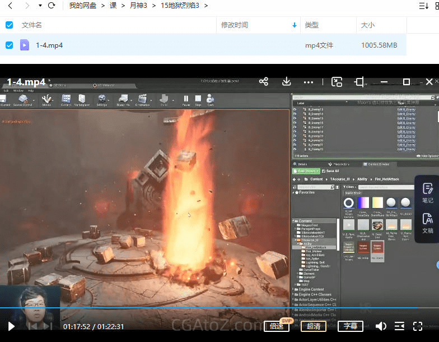Open the player's more options (three dots)

(x=309, y=82)
